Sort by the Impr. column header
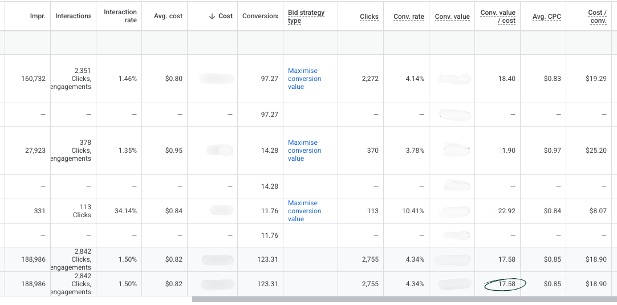Screen dimensions: 617x305 click(x=38, y=16)
